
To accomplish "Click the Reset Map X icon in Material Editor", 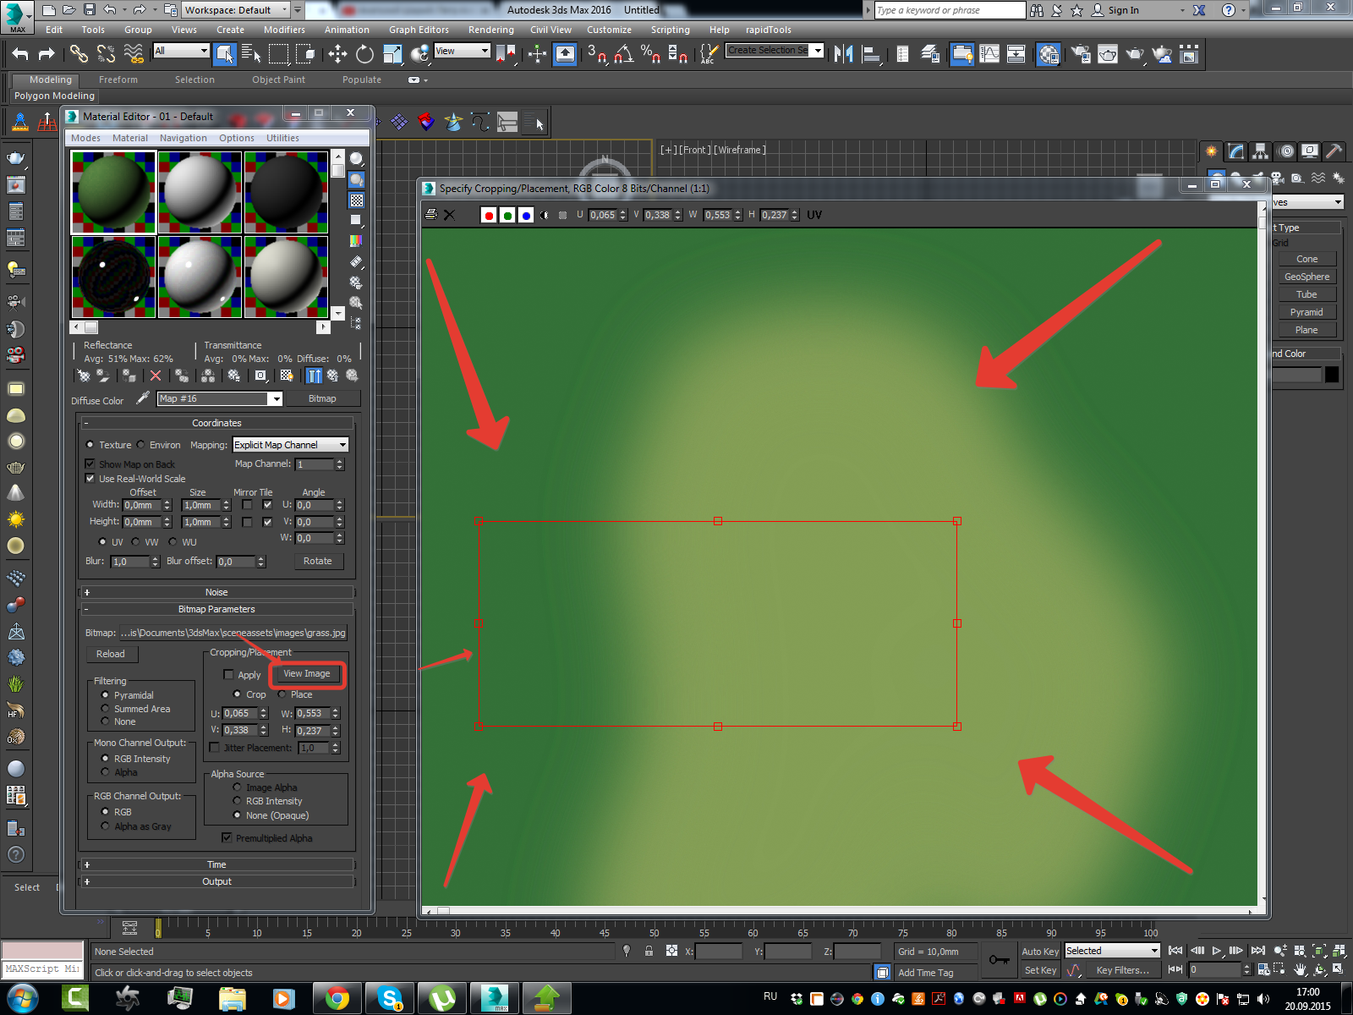I will tap(156, 376).
